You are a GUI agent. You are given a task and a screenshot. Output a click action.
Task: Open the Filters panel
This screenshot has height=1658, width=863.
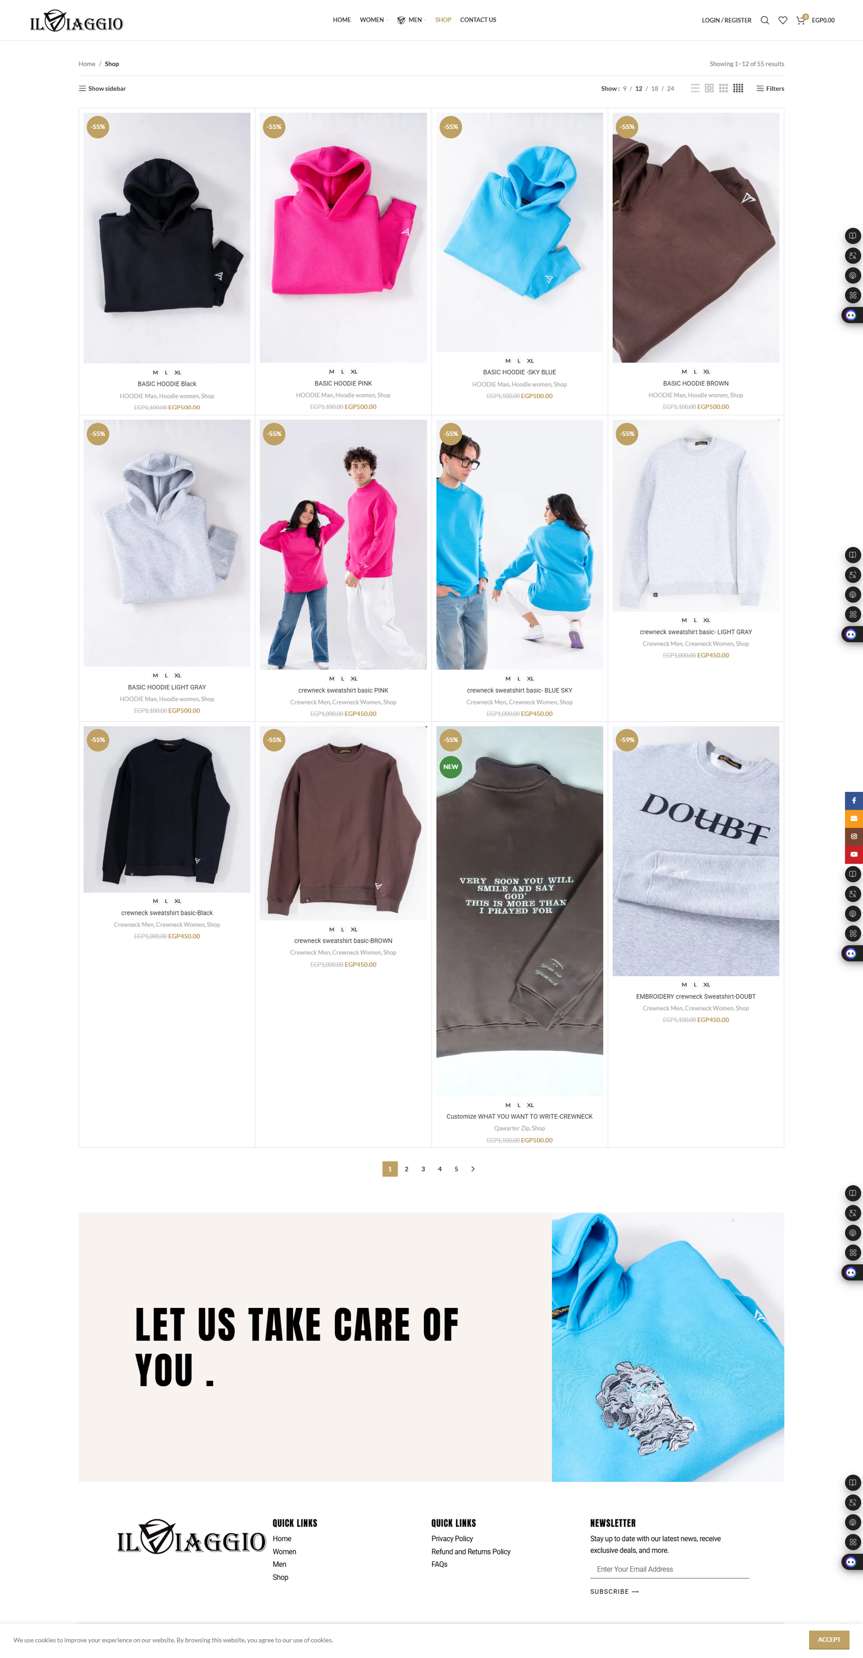click(x=770, y=88)
